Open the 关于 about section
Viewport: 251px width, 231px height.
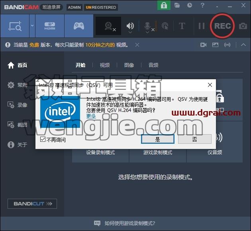(x=18, y=145)
